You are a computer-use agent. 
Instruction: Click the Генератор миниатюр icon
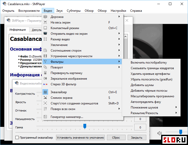tap(45, 117)
